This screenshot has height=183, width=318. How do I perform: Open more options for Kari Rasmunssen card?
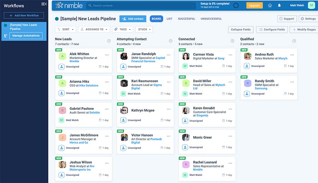pos(169,82)
